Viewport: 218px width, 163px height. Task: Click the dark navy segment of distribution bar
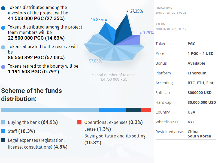click(133, 110)
